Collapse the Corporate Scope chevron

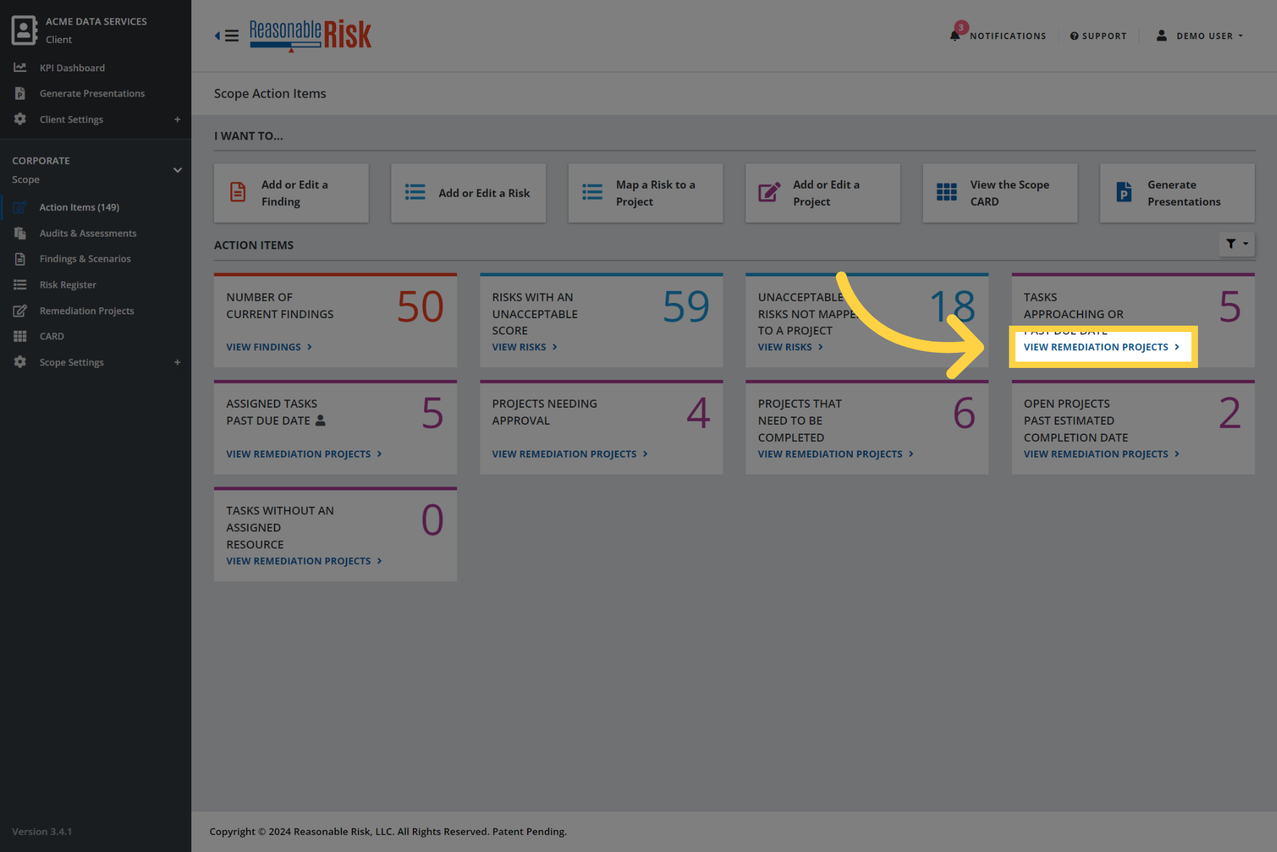click(177, 170)
